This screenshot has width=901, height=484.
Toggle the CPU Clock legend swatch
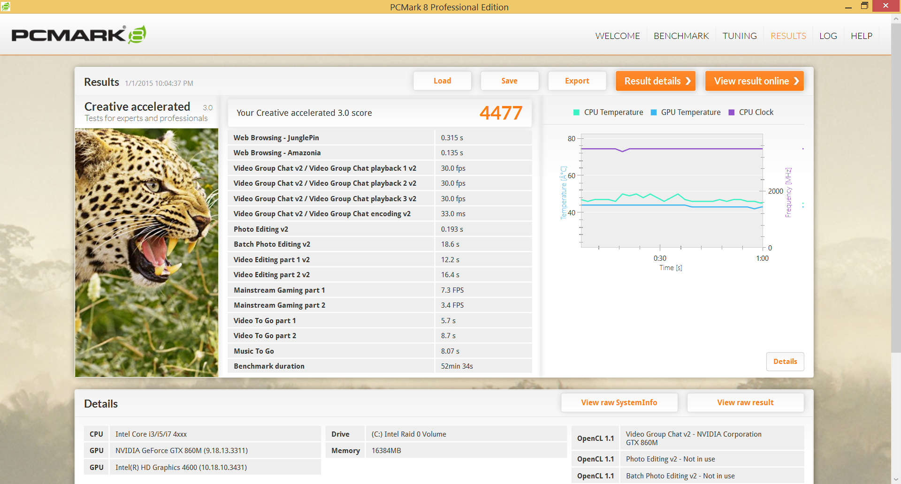(731, 112)
